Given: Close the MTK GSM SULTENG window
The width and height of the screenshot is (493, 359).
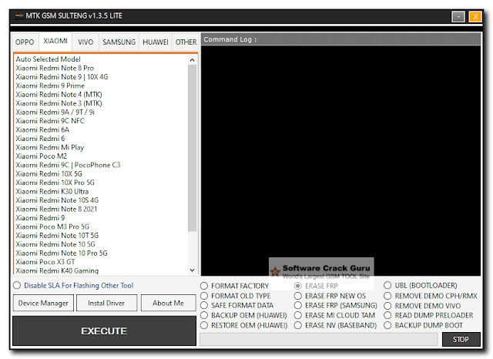Looking at the screenshot, I should [x=475, y=16].
